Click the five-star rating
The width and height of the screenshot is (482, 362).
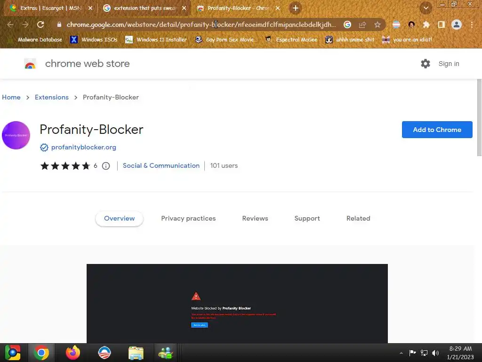[x=65, y=166]
